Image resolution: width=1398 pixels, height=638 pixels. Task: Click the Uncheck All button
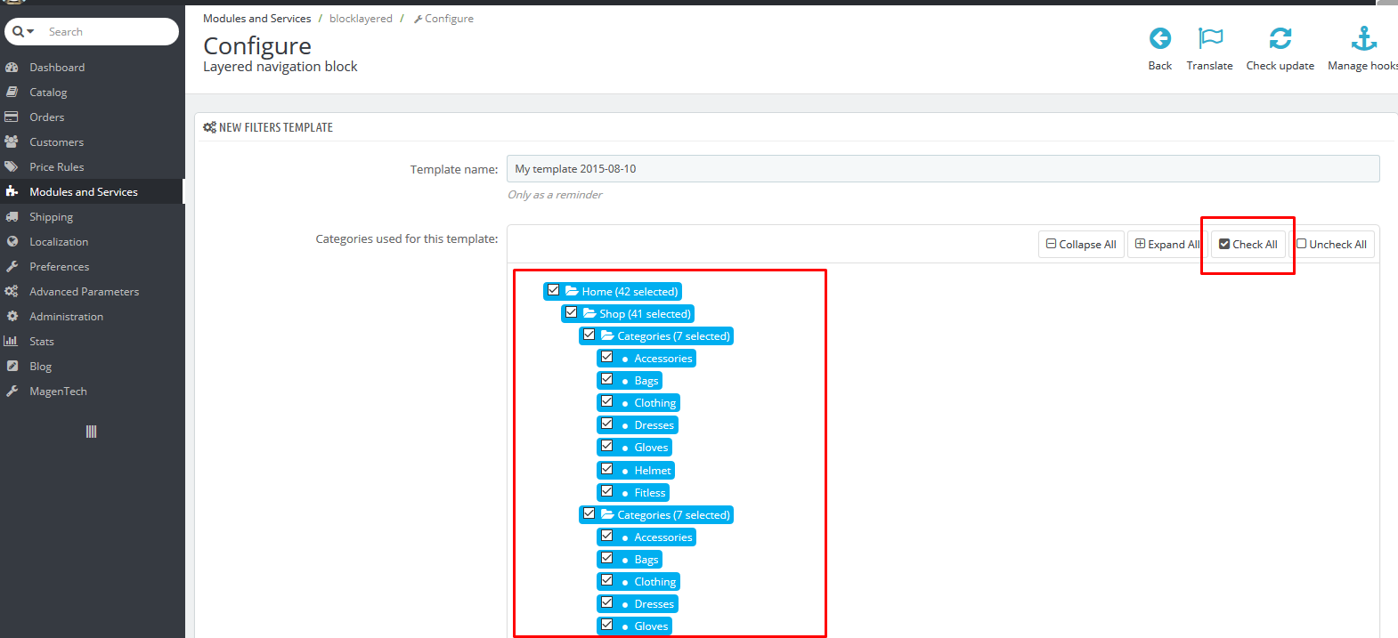tap(1332, 245)
